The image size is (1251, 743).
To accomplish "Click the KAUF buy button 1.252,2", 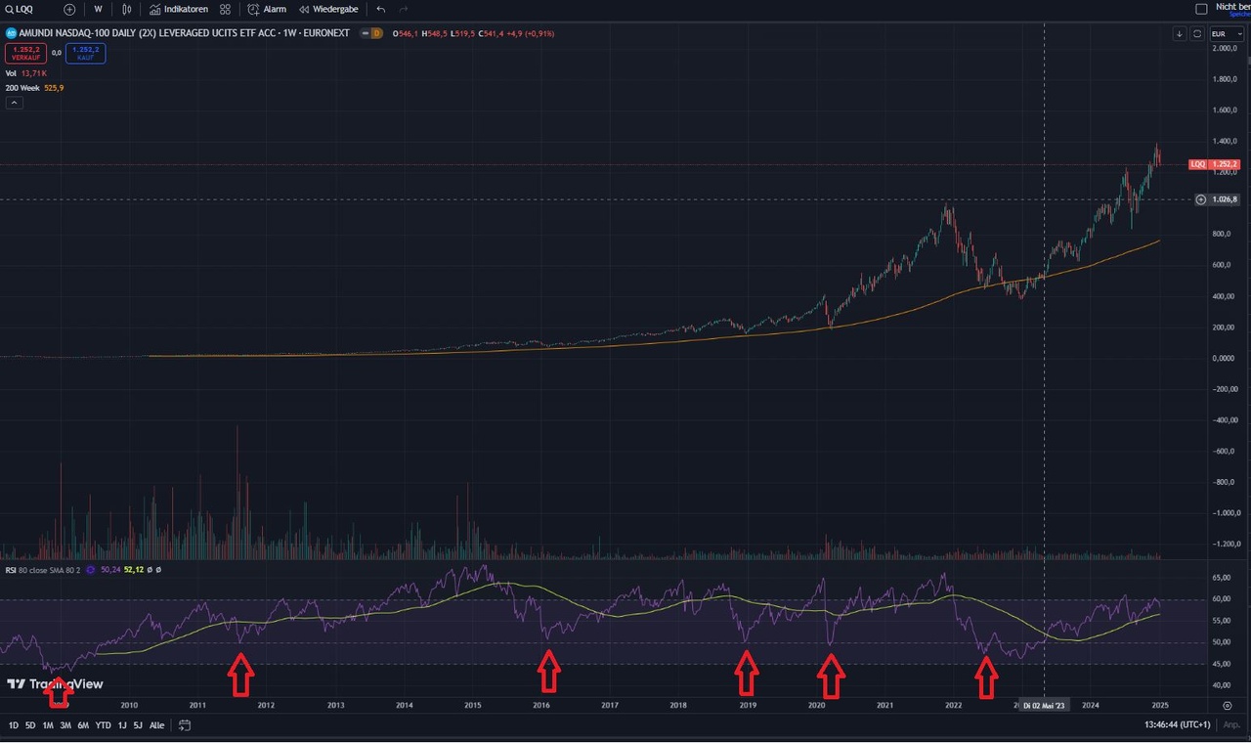I will click(86, 53).
